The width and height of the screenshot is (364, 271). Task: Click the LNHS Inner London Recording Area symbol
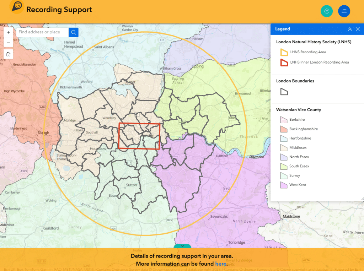(284, 63)
